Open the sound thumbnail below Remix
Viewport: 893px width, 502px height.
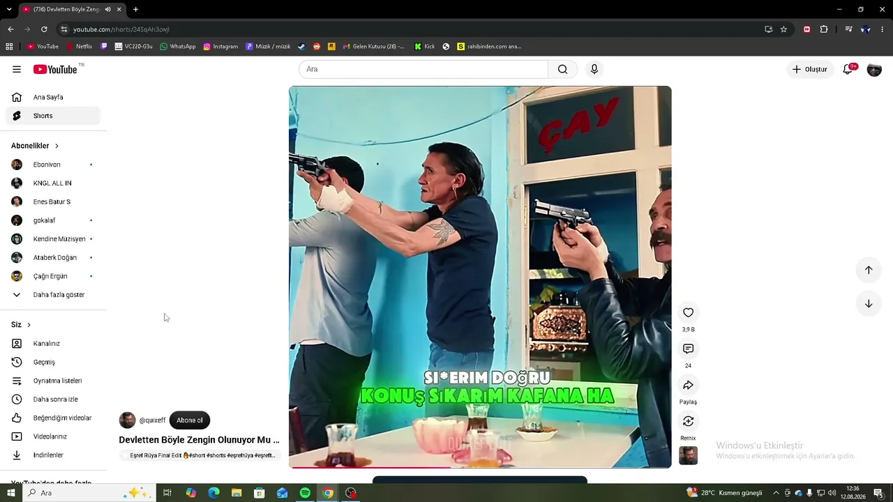[689, 456]
